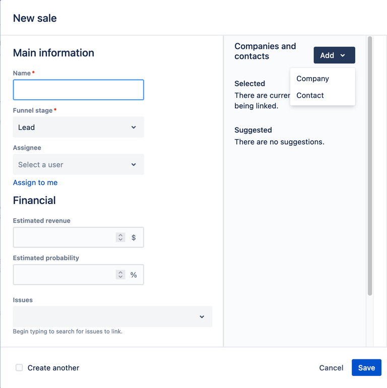Click the dollar sign currency icon
This screenshot has height=388, width=387.
click(x=134, y=237)
